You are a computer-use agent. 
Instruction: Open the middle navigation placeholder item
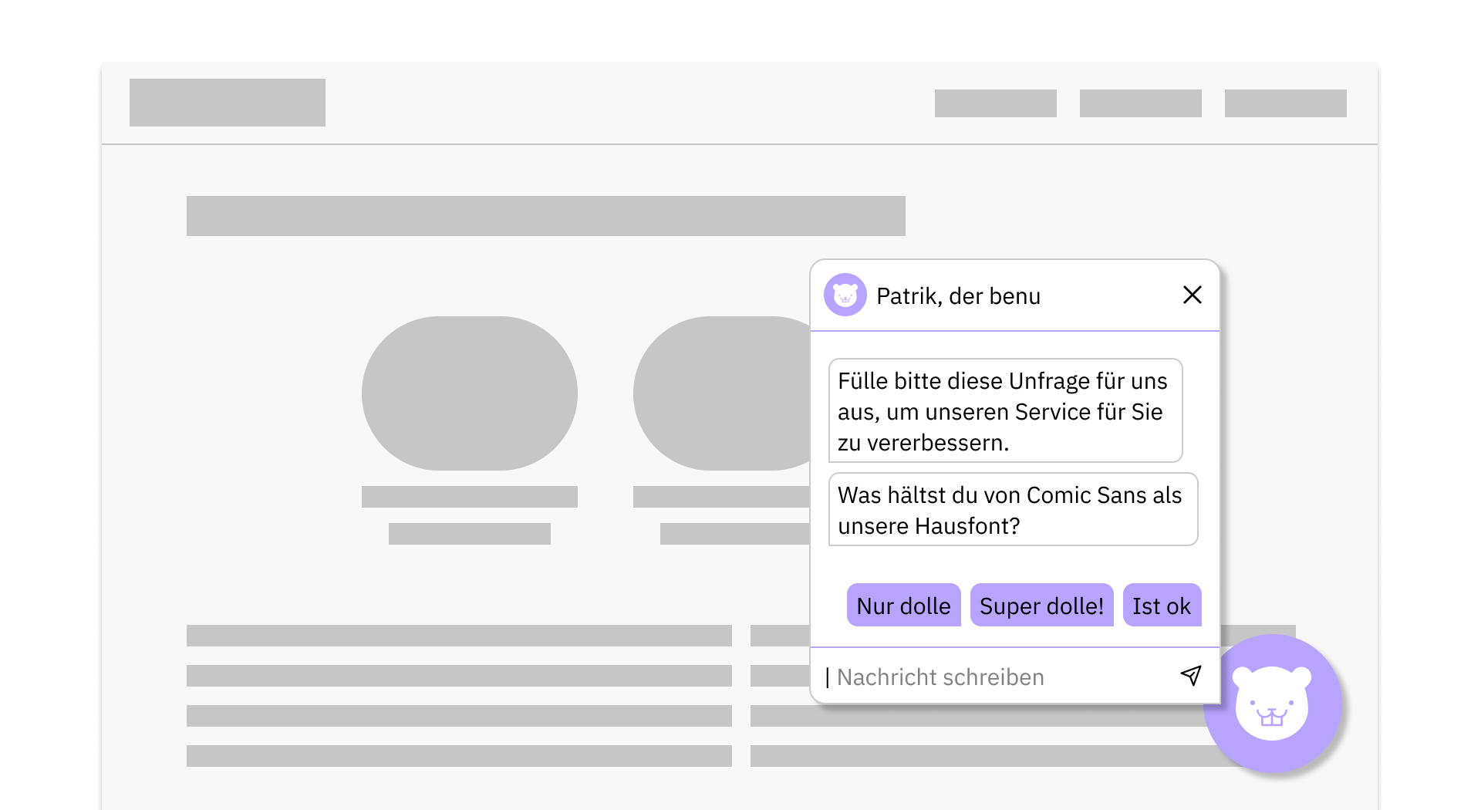click(x=1140, y=103)
